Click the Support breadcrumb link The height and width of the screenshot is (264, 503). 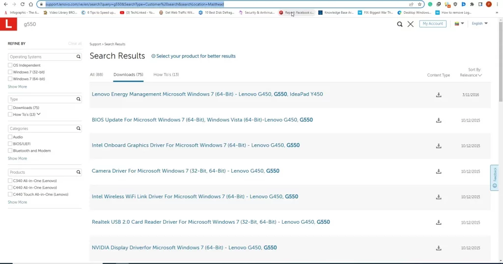tap(95, 44)
